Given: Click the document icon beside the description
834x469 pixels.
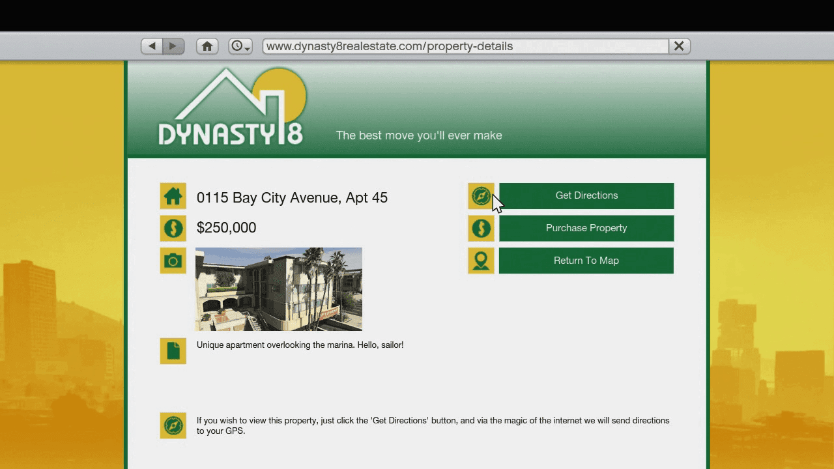Looking at the screenshot, I should point(173,351).
